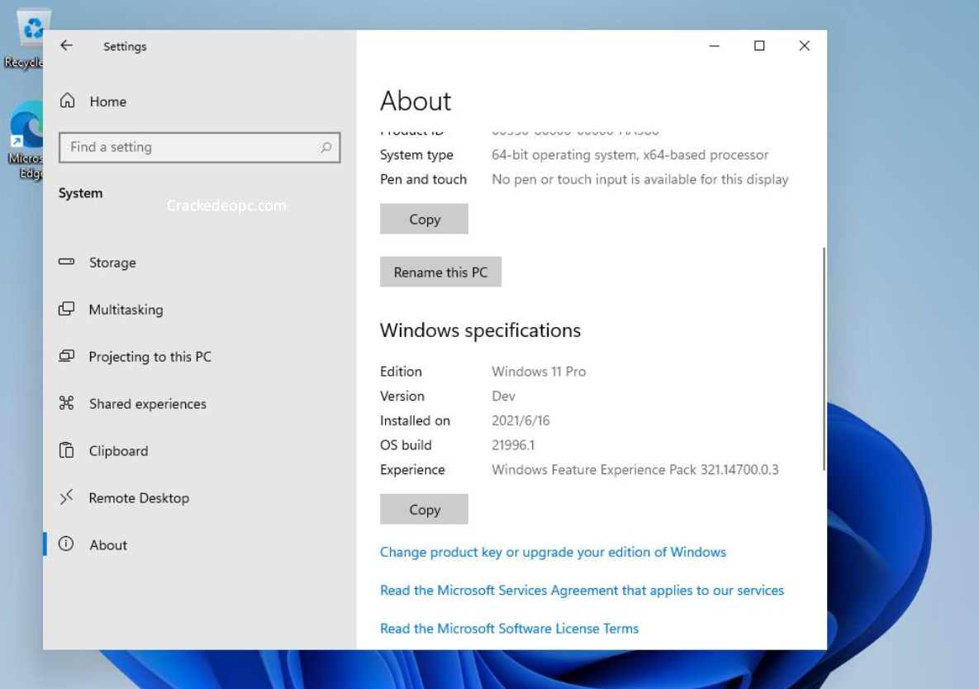Screen dimensions: 979x689
Task: Open Home settings label
Action: click(x=108, y=101)
